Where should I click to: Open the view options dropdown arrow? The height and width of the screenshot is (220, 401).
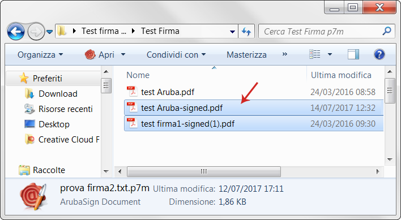[x=330, y=54]
